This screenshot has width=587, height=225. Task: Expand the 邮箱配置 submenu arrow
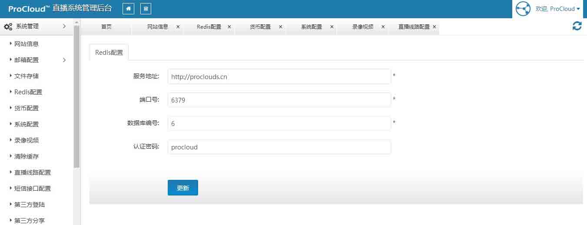point(64,60)
